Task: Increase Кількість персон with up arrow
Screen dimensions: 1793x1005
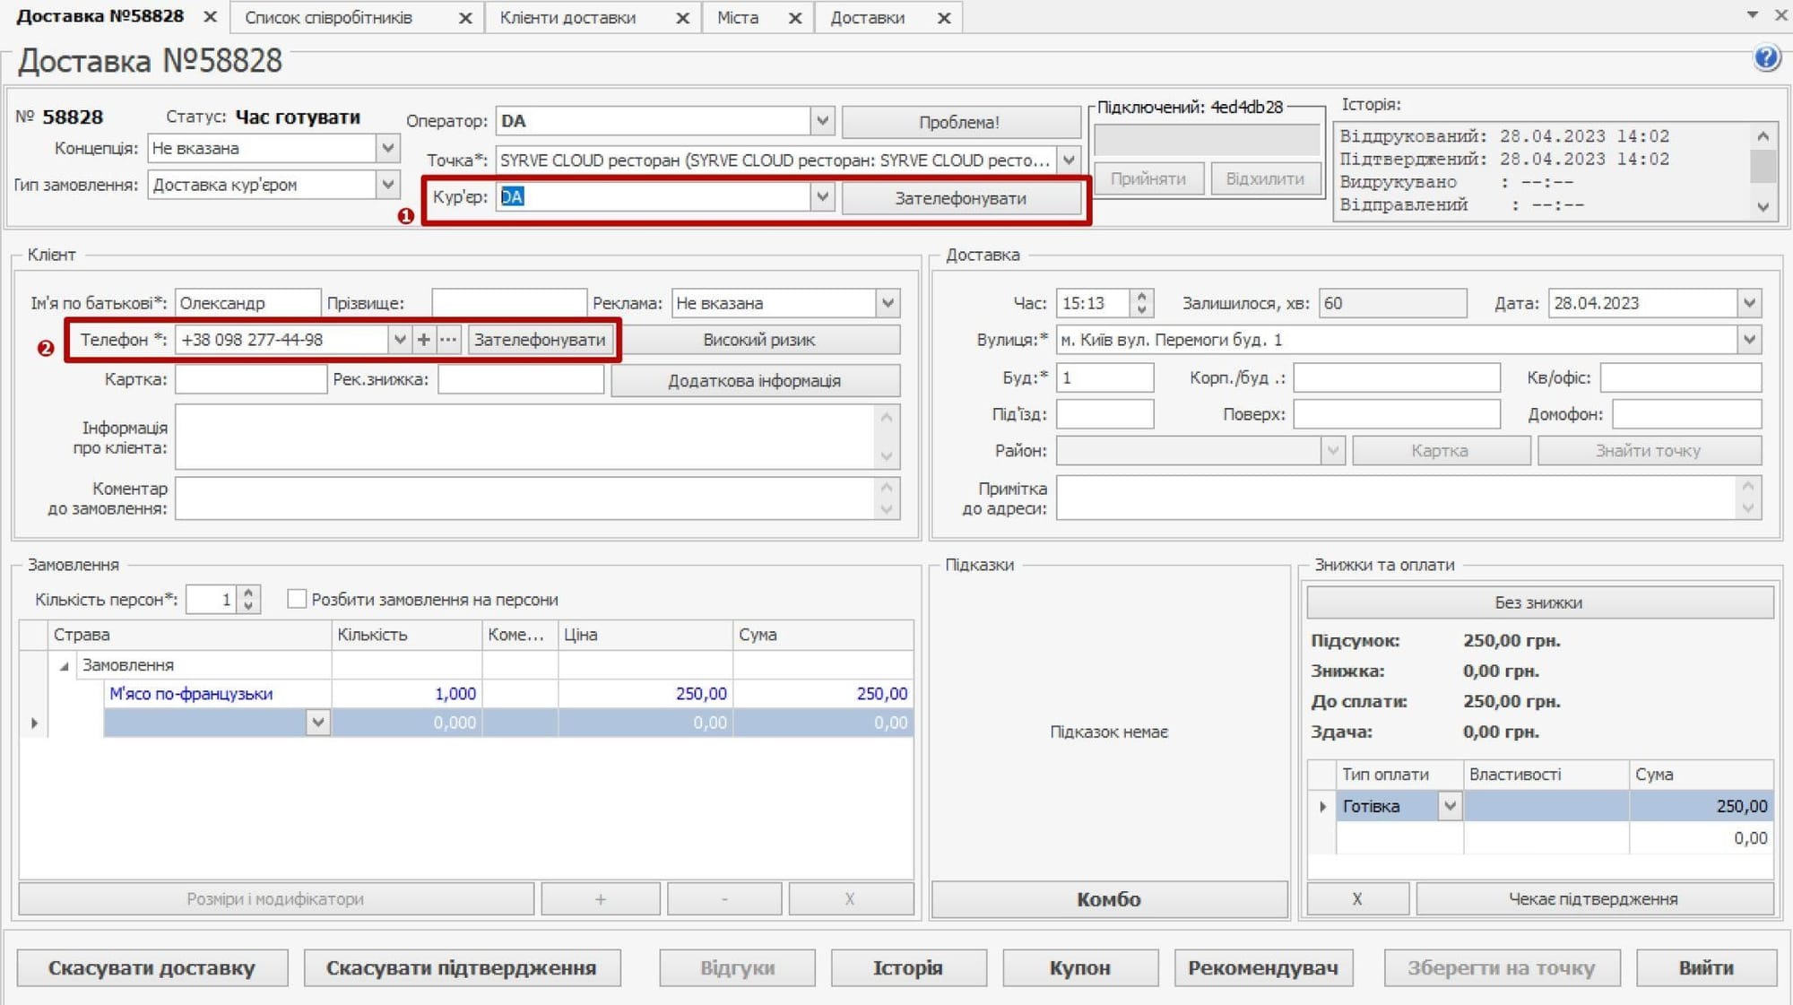Action: 249,592
